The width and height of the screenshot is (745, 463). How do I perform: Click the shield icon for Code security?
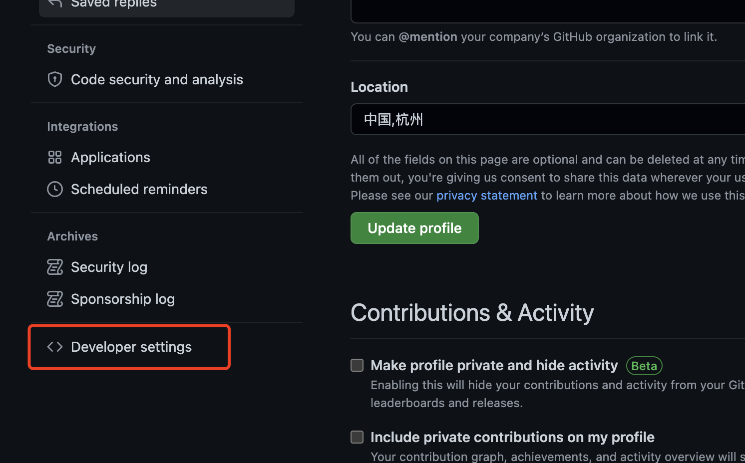[x=55, y=79]
